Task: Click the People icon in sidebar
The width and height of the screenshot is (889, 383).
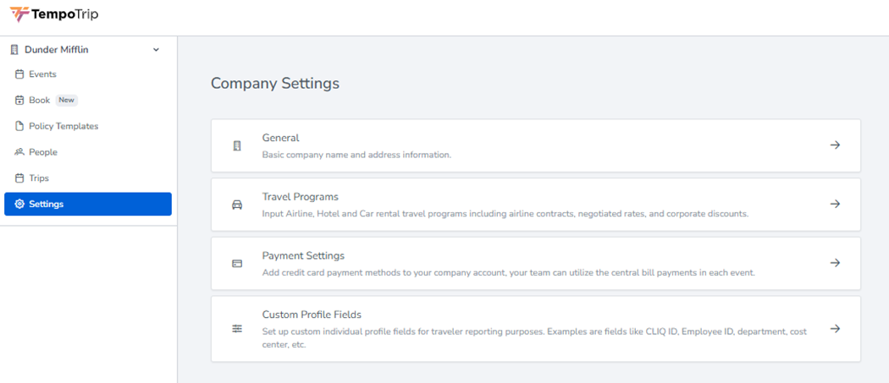Action: click(19, 152)
